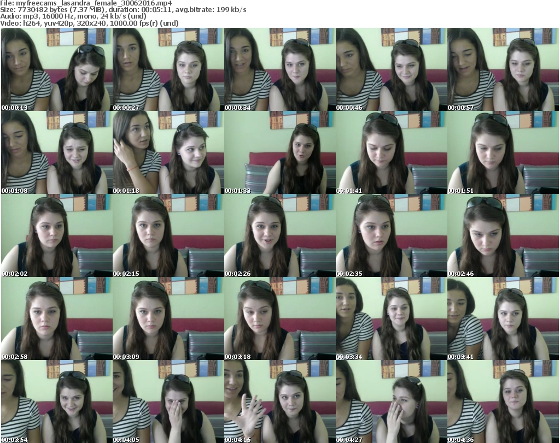Select the thumbnail stamped 00:00:13
Screen dimensions: 560x443
click(x=57, y=69)
